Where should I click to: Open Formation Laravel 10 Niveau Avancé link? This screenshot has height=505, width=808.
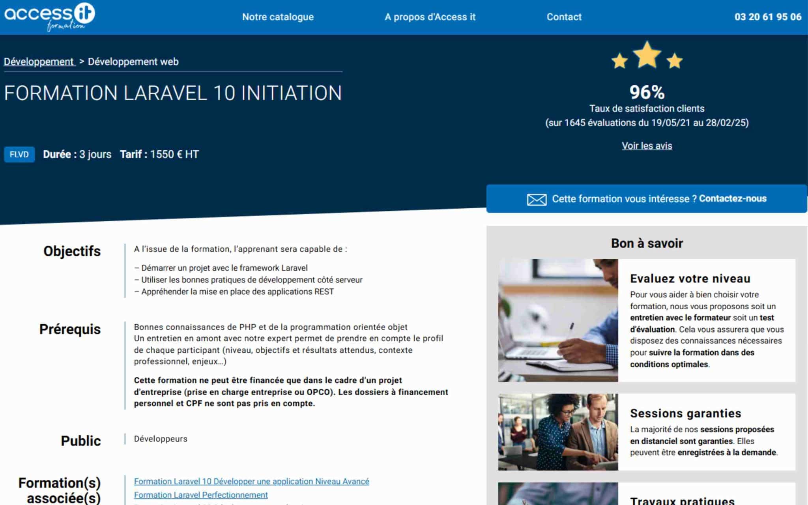click(x=252, y=481)
